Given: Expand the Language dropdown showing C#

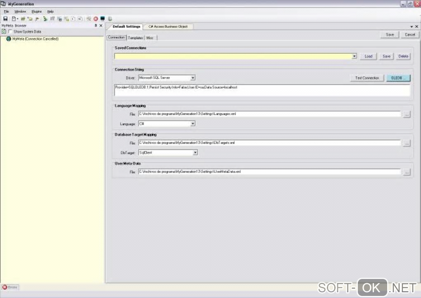Looking at the screenshot, I should 193,124.
